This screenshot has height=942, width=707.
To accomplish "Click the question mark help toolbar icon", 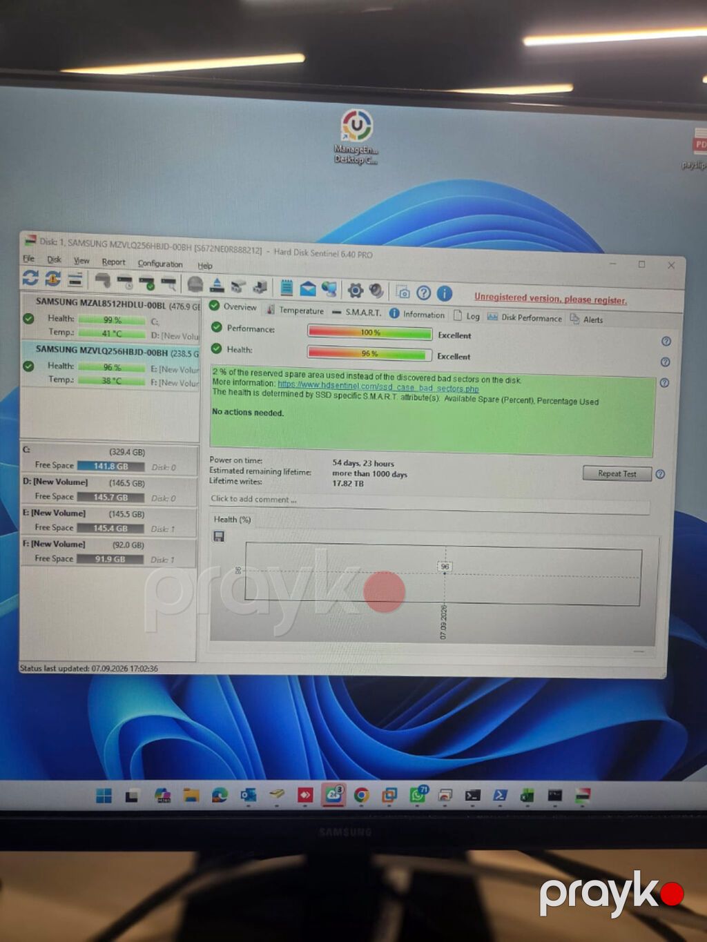I will (x=423, y=293).
